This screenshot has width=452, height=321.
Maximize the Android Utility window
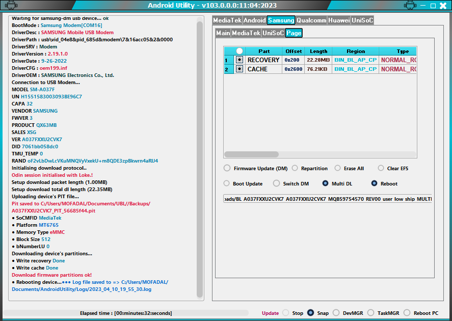pyautogui.click(x=433, y=6)
